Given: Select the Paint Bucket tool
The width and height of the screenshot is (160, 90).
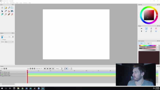Looking at the screenshot, I should coord(2,14).
